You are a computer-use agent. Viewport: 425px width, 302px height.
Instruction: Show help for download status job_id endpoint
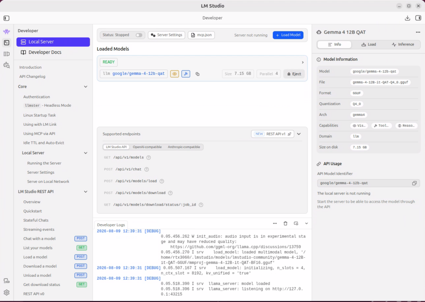click(201, 205)
